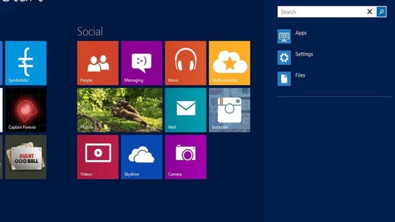Open the Agent Ball game tile
395x222 pixels.
26,157
